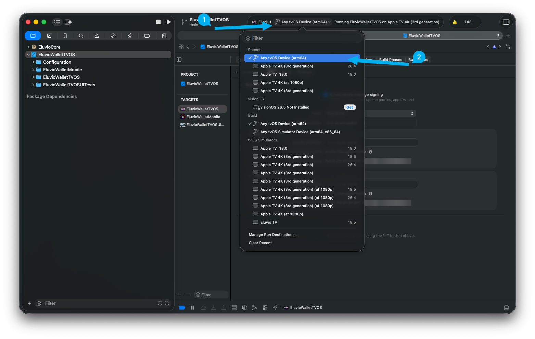
Task: Toggle the navigator sidebar
Action: pos(57,22)
